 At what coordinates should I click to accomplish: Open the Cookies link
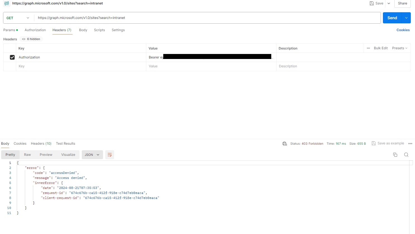(403, 30)
